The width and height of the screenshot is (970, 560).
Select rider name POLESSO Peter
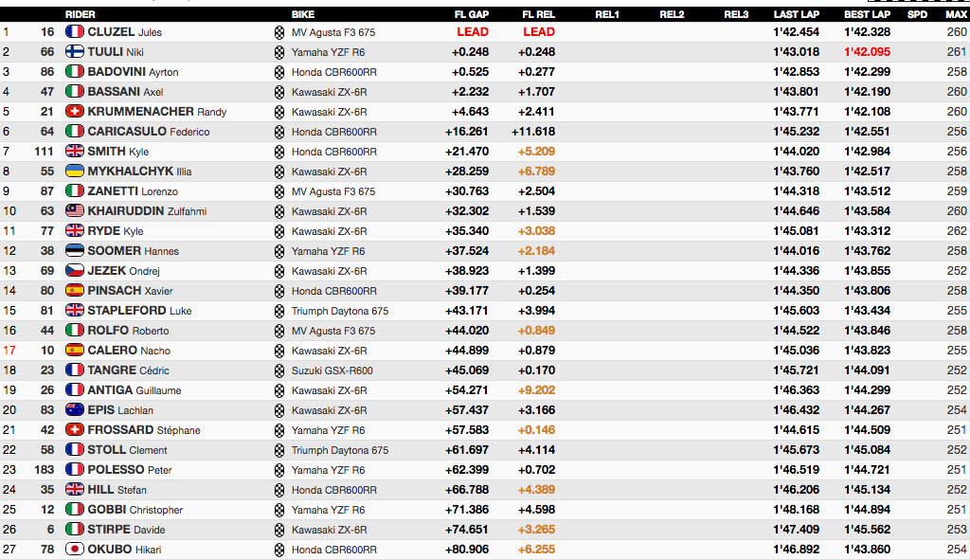130,470
